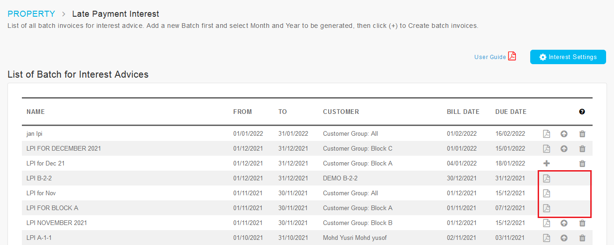Open PDF for LPI FOR DECEMBER 2021
The width and height of the screenshot is (614, 245).
point(547,149)
